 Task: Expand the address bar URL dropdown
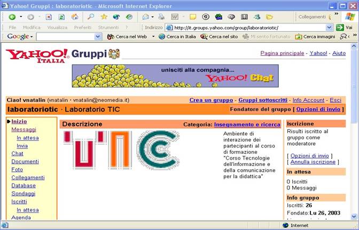329,28
